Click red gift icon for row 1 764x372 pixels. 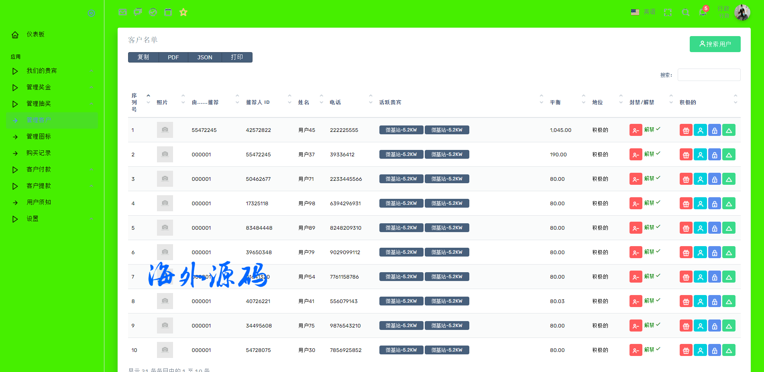686,130
